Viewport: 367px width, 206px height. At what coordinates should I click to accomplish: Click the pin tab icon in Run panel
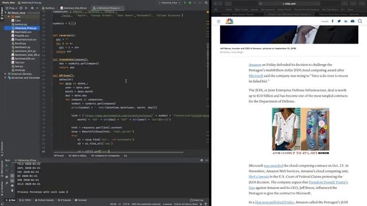[6, 183]
